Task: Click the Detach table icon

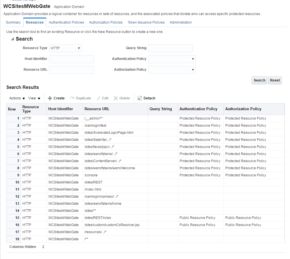Action: click(140, 98)
